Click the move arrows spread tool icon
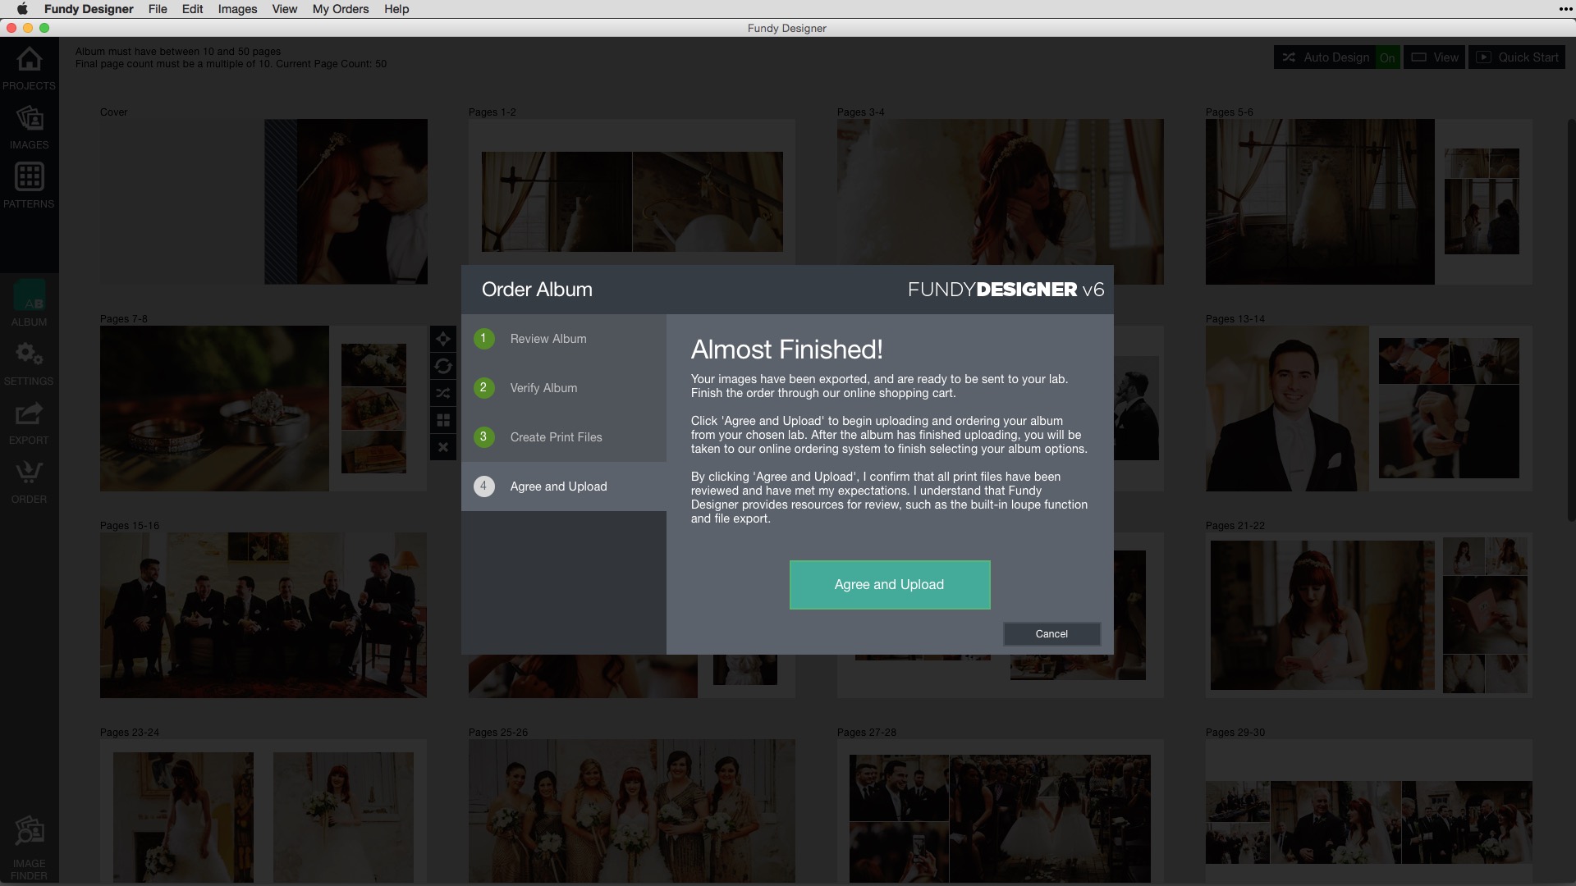 click(x=443, y=339)
